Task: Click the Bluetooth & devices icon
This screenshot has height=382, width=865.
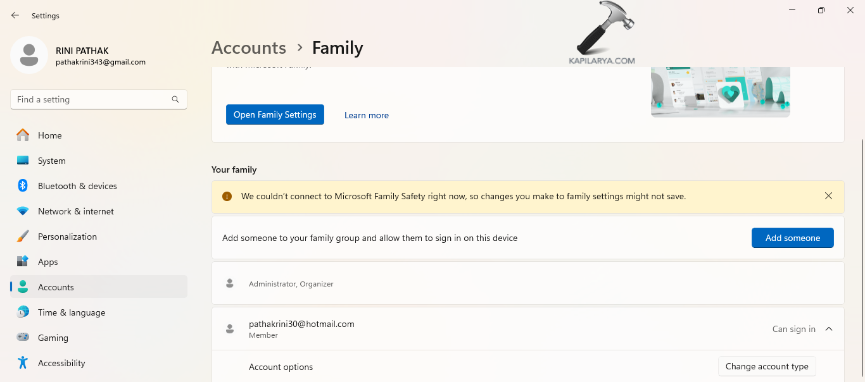Action: pos(23,186)
